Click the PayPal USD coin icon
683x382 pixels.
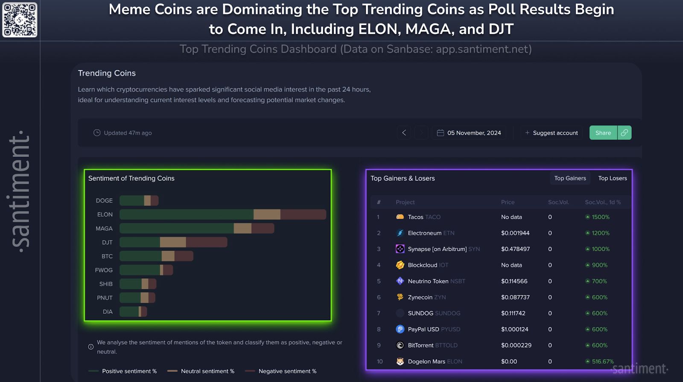pos(400,329)
